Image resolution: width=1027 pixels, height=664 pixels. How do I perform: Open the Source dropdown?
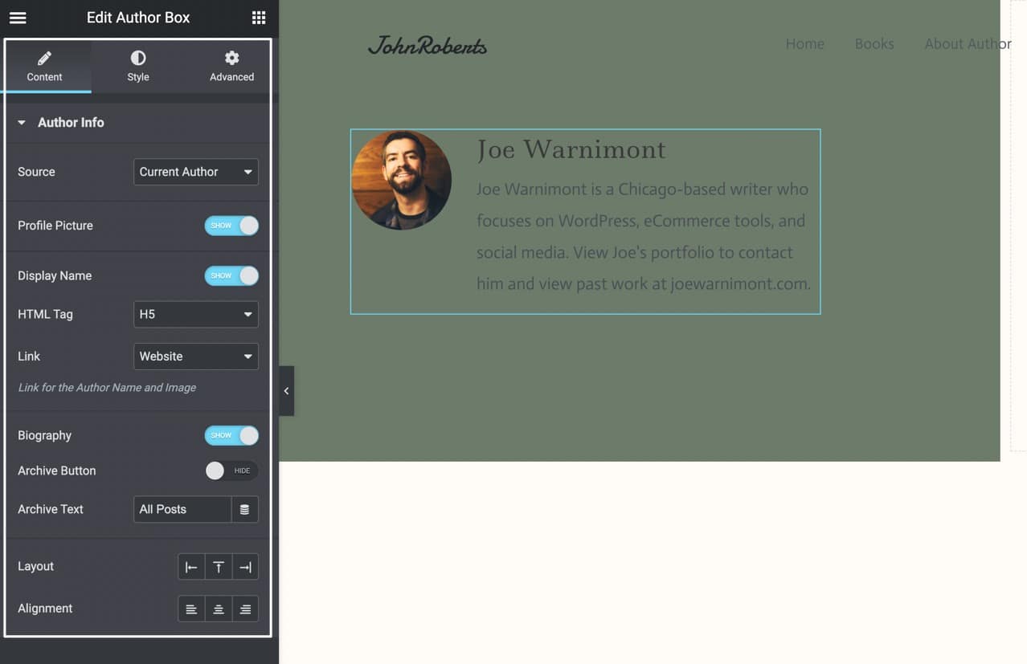click(x=195, y=172)
